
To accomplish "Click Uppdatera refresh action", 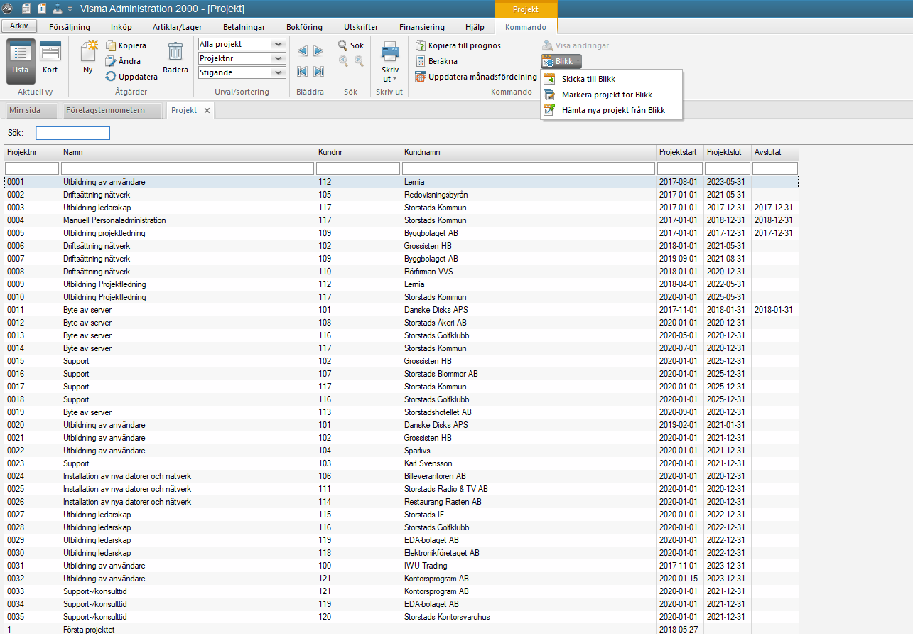I will click(x=131, y=77).
